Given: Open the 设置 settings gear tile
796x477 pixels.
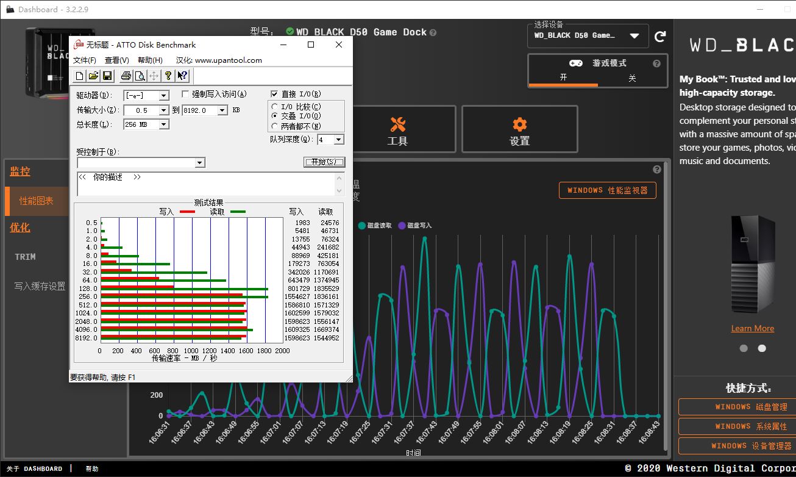Looking at the screenshot, I should coord(519,129).
